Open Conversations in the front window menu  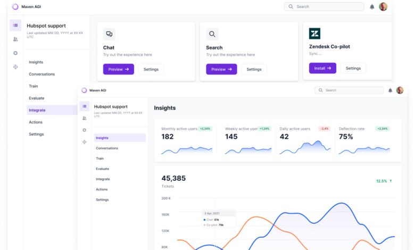click(x=107, y=148)
